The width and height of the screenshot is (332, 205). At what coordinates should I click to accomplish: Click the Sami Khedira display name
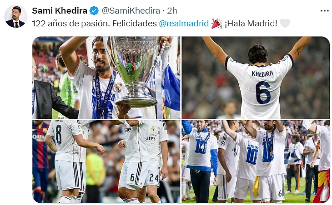pos(60,11)
